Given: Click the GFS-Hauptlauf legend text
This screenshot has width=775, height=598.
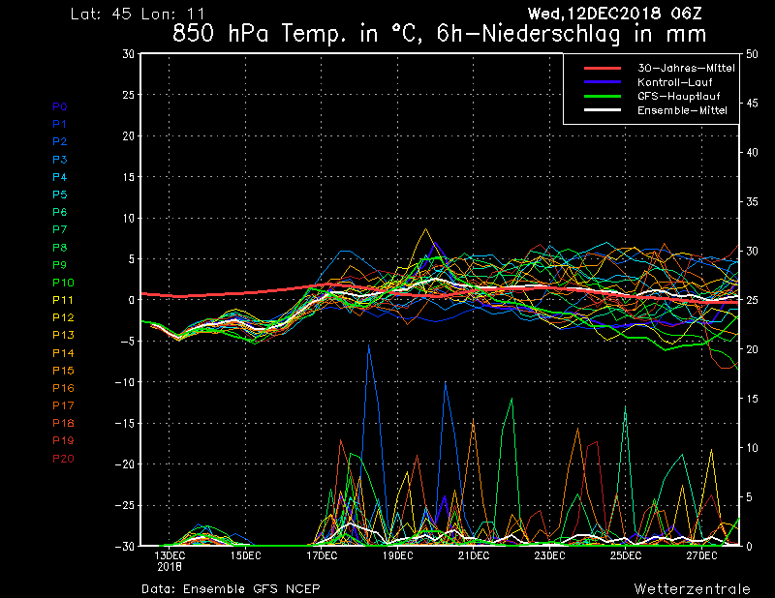Looking at the screenshot, I should 679,97.
